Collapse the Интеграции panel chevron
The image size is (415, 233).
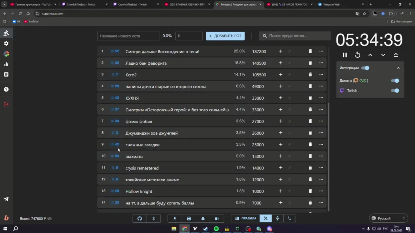pos(398,68)
